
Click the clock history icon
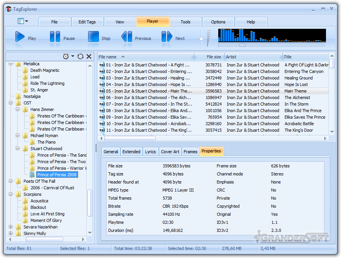[66, 56]
